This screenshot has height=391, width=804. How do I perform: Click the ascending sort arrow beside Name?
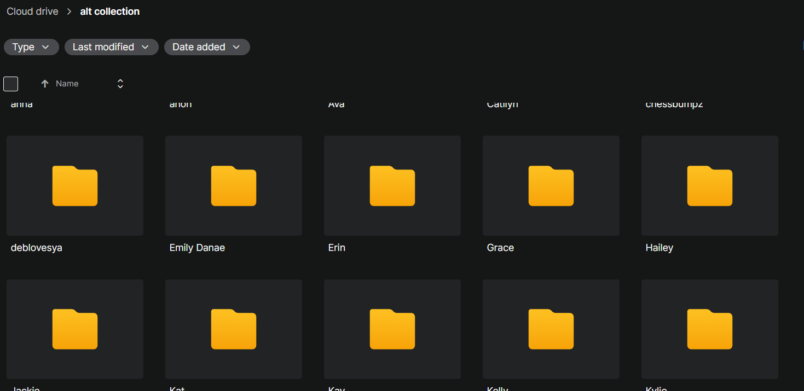pos(45,84)
